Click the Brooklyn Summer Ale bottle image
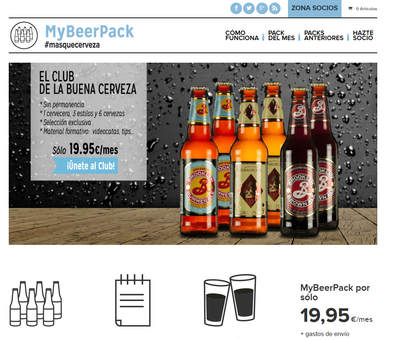The height and width of the screenshot is (340, 394). [x=199, y=161]
